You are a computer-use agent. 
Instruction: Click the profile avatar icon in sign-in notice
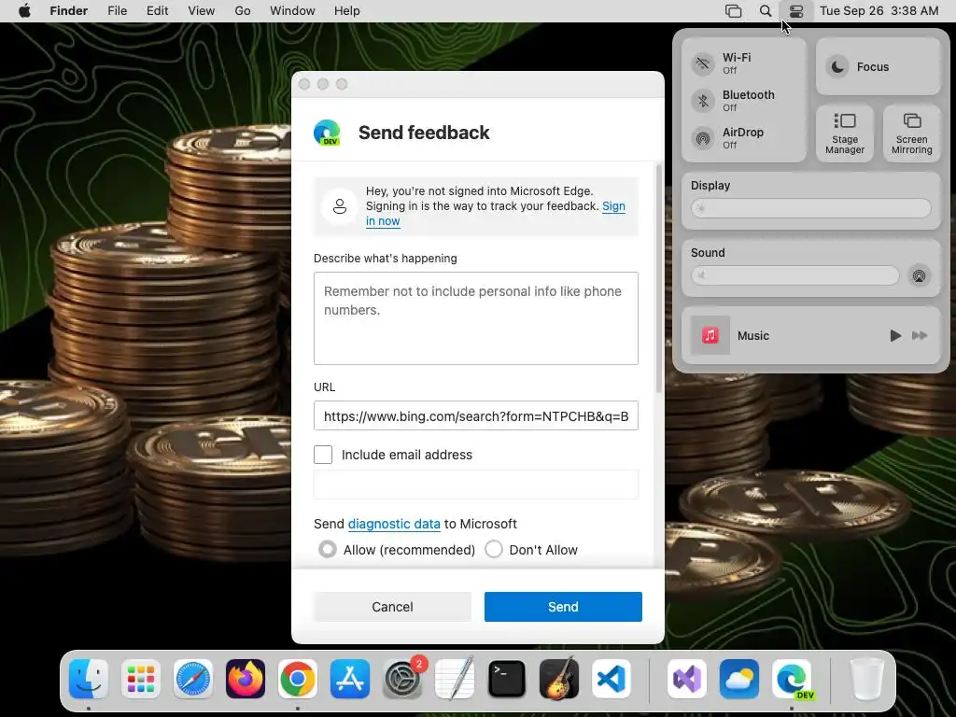tap(340, 206)
